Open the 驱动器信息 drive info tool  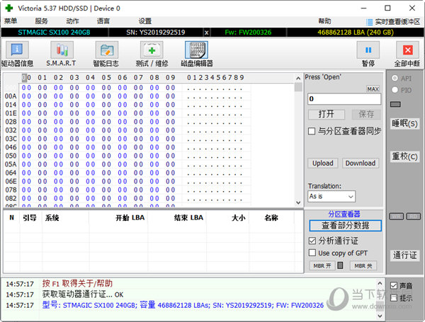17,50
